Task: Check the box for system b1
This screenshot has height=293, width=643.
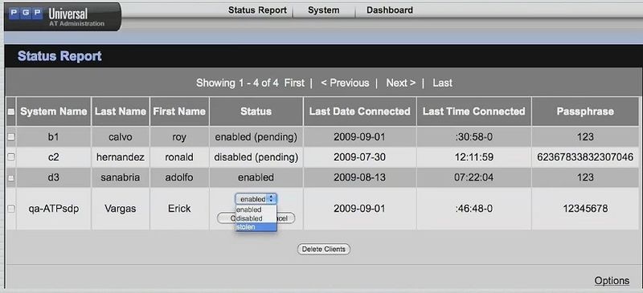Action: pos(11,137)
